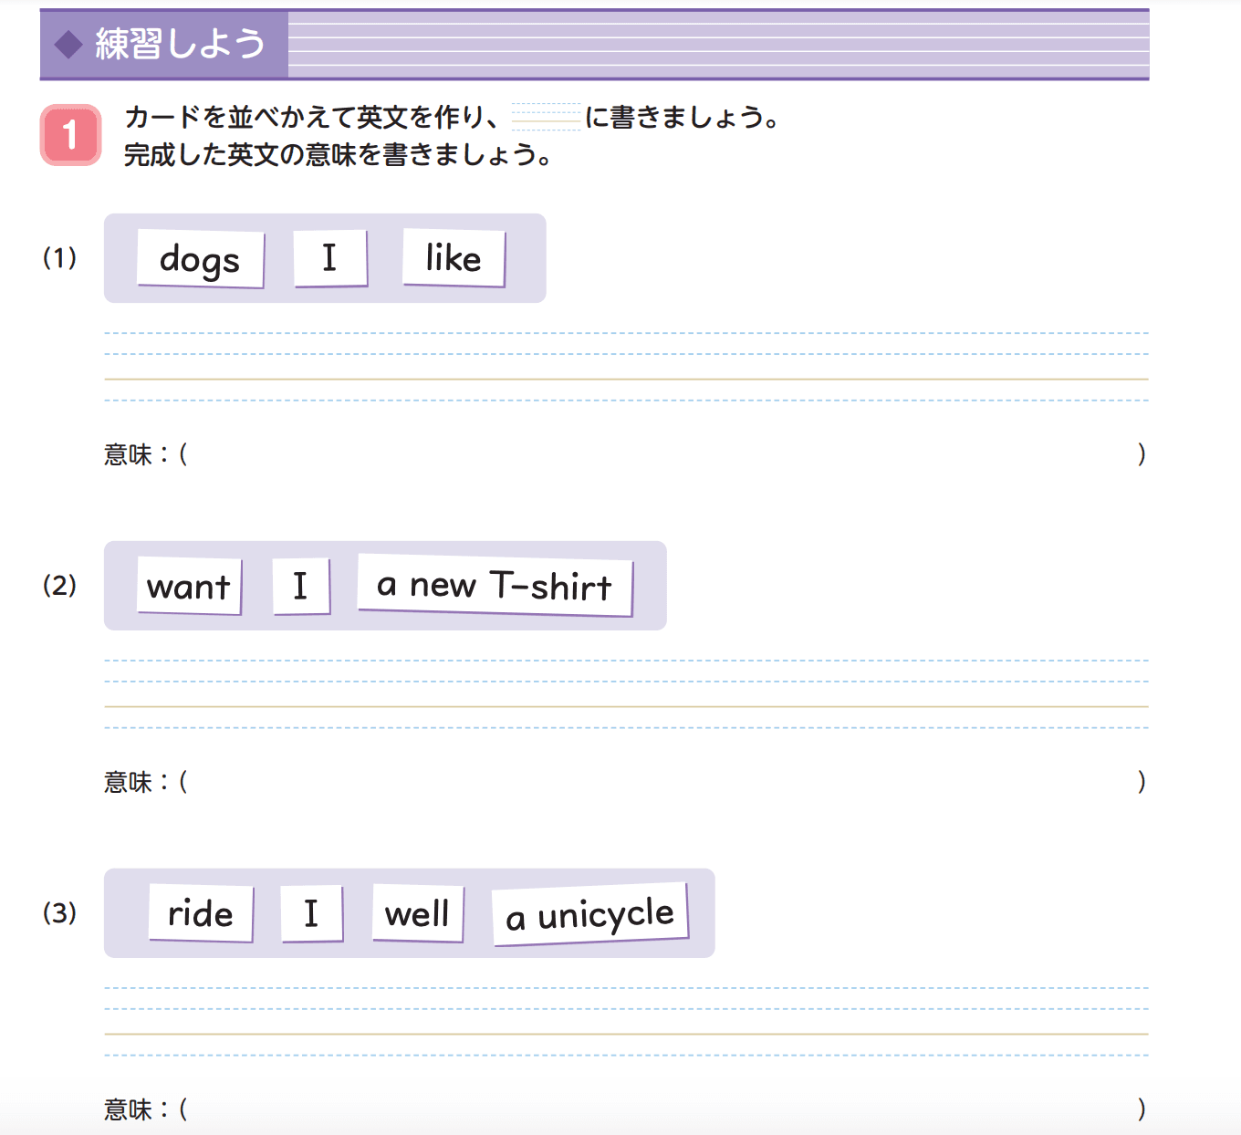Click the writing lines under question (1)
This screenshot has height=1135, width=1241.
(626, 367)
